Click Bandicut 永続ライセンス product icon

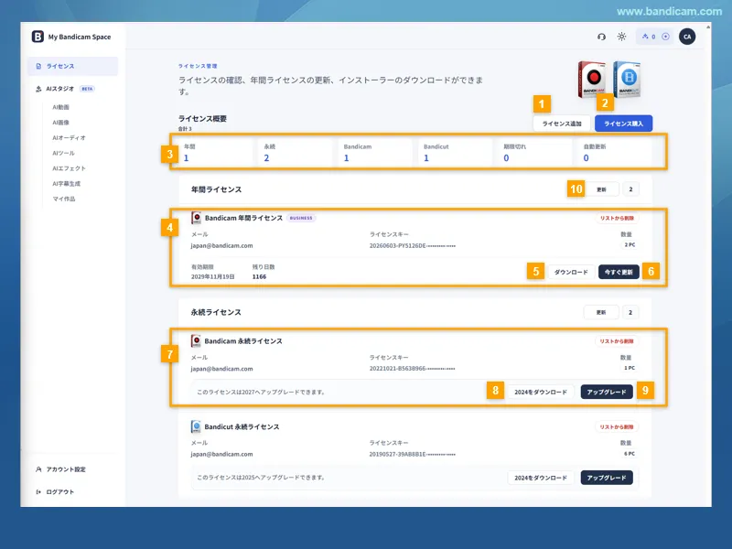[197, 426]
